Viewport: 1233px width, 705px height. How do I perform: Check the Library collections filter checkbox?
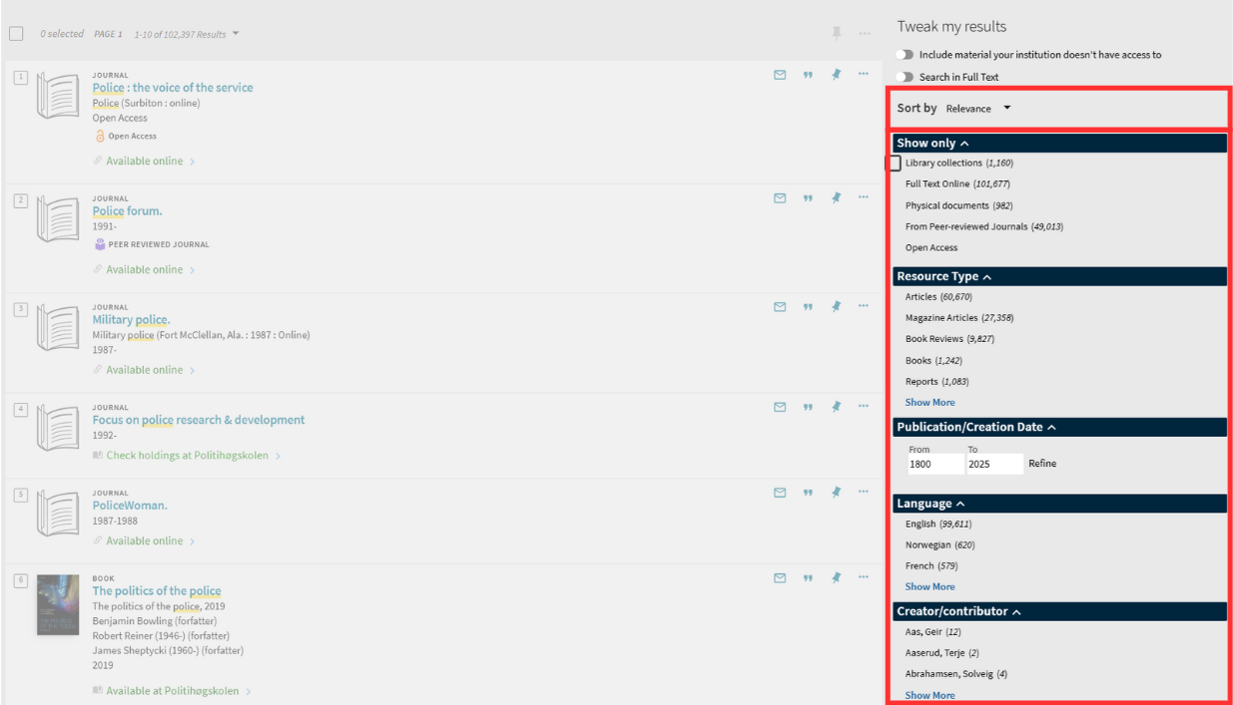[x=895, y=163]
